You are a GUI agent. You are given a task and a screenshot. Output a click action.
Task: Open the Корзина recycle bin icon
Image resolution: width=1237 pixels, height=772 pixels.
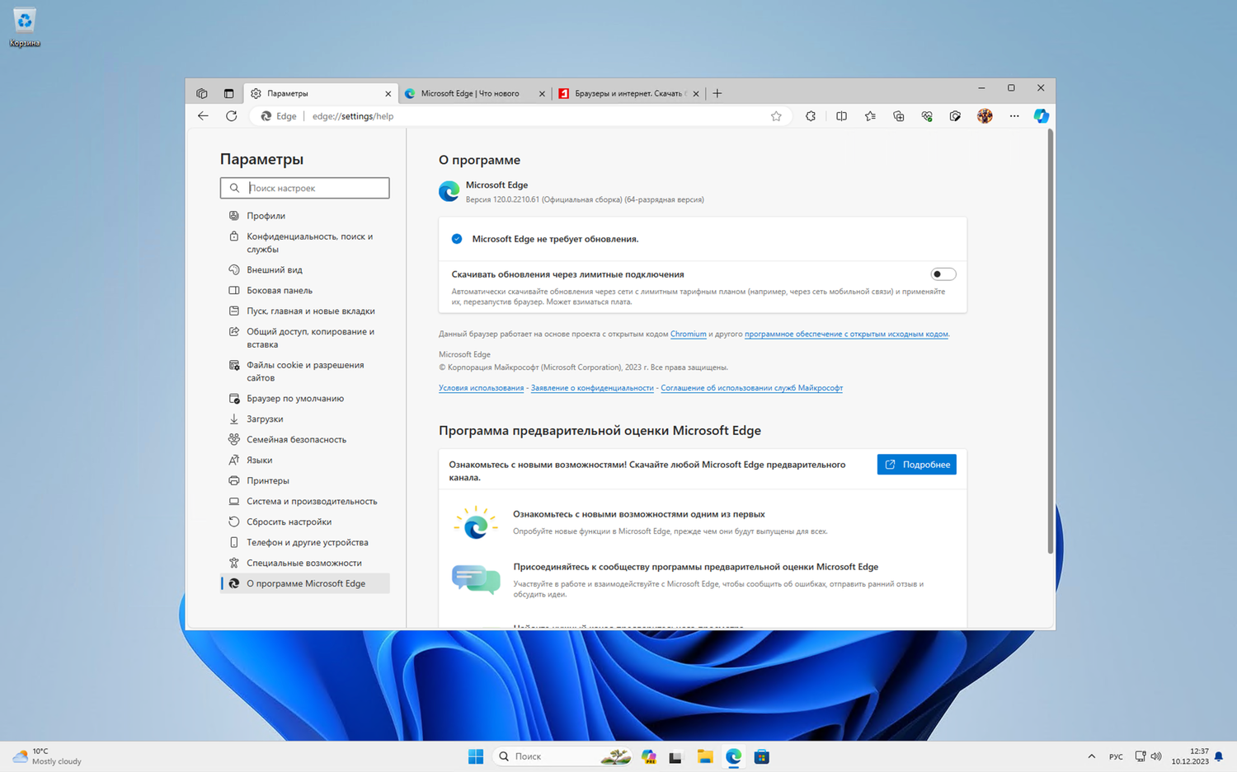(25, 26)
